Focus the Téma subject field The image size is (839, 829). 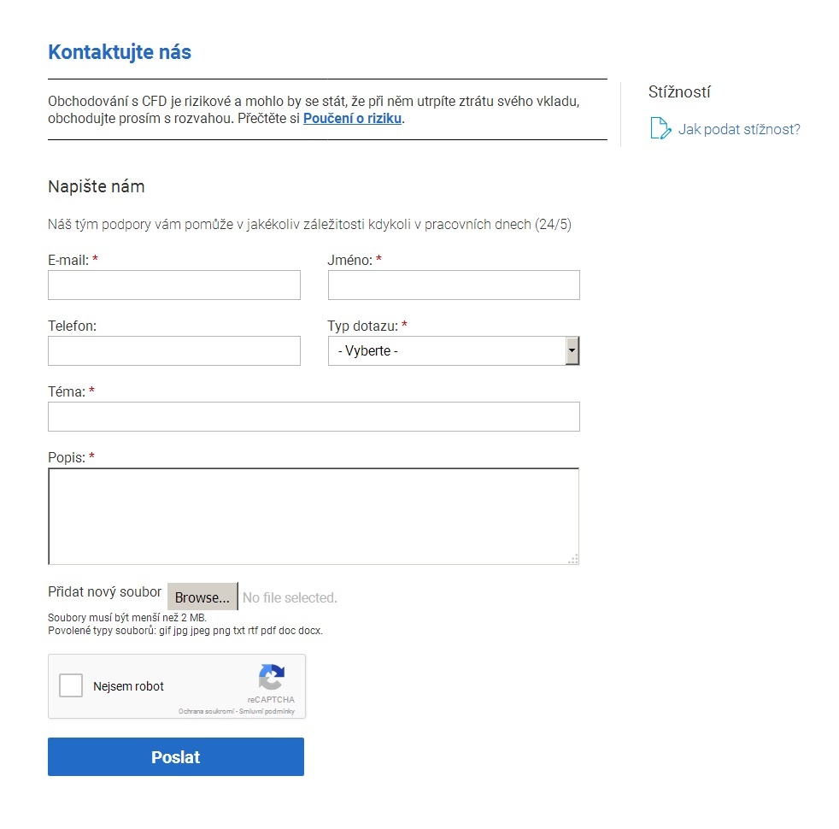click(314, 416)
